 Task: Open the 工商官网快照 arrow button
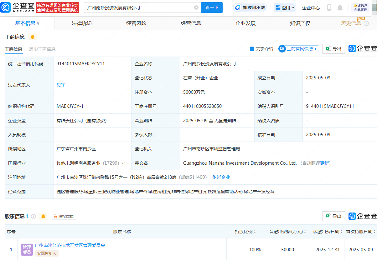[299, 49]
